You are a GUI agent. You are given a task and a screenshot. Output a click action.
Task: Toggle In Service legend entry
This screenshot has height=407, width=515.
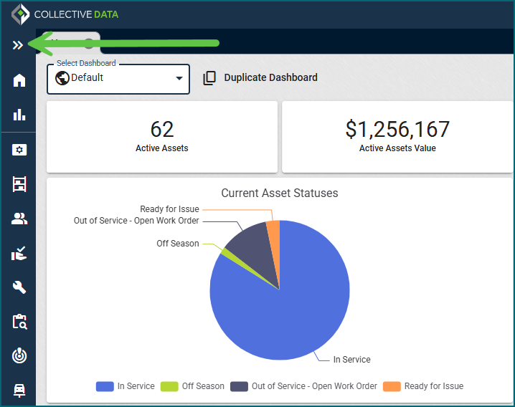(126, 386)
